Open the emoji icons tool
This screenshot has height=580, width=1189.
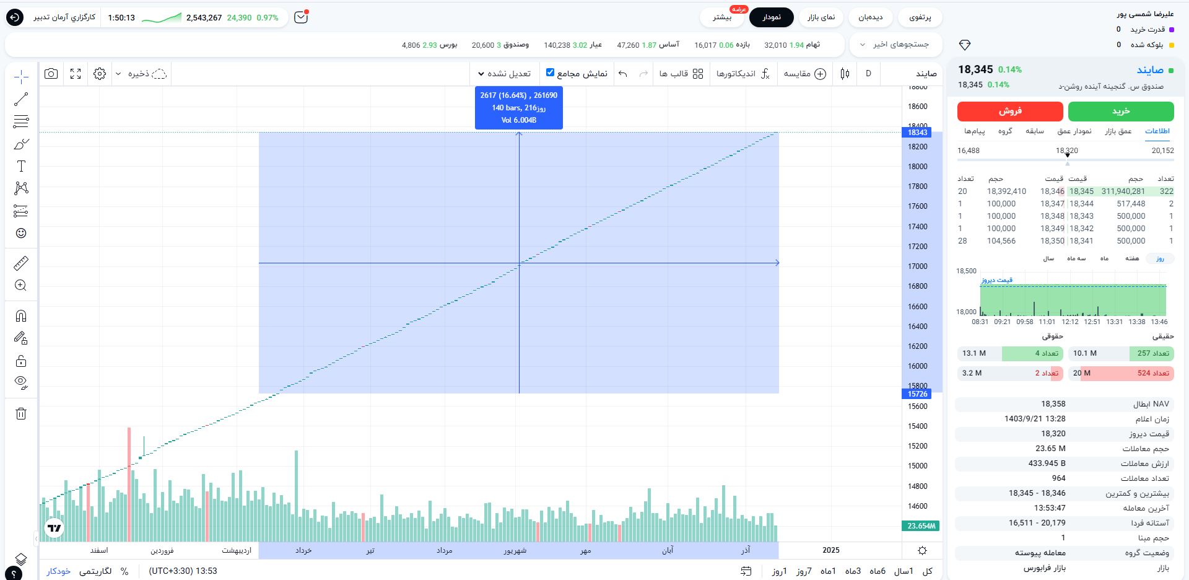[21, 233]
